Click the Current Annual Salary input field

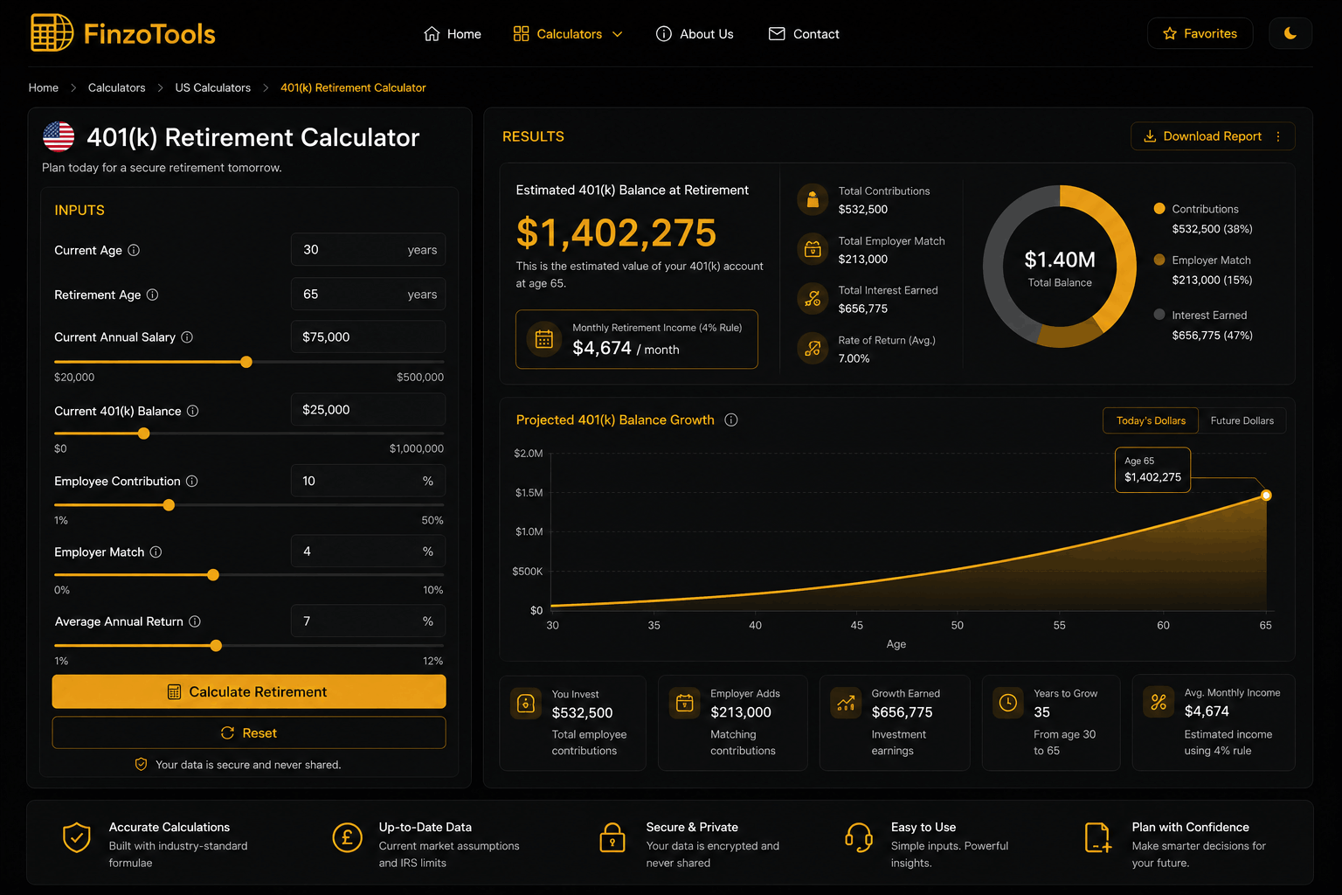(x=368, y=336)
